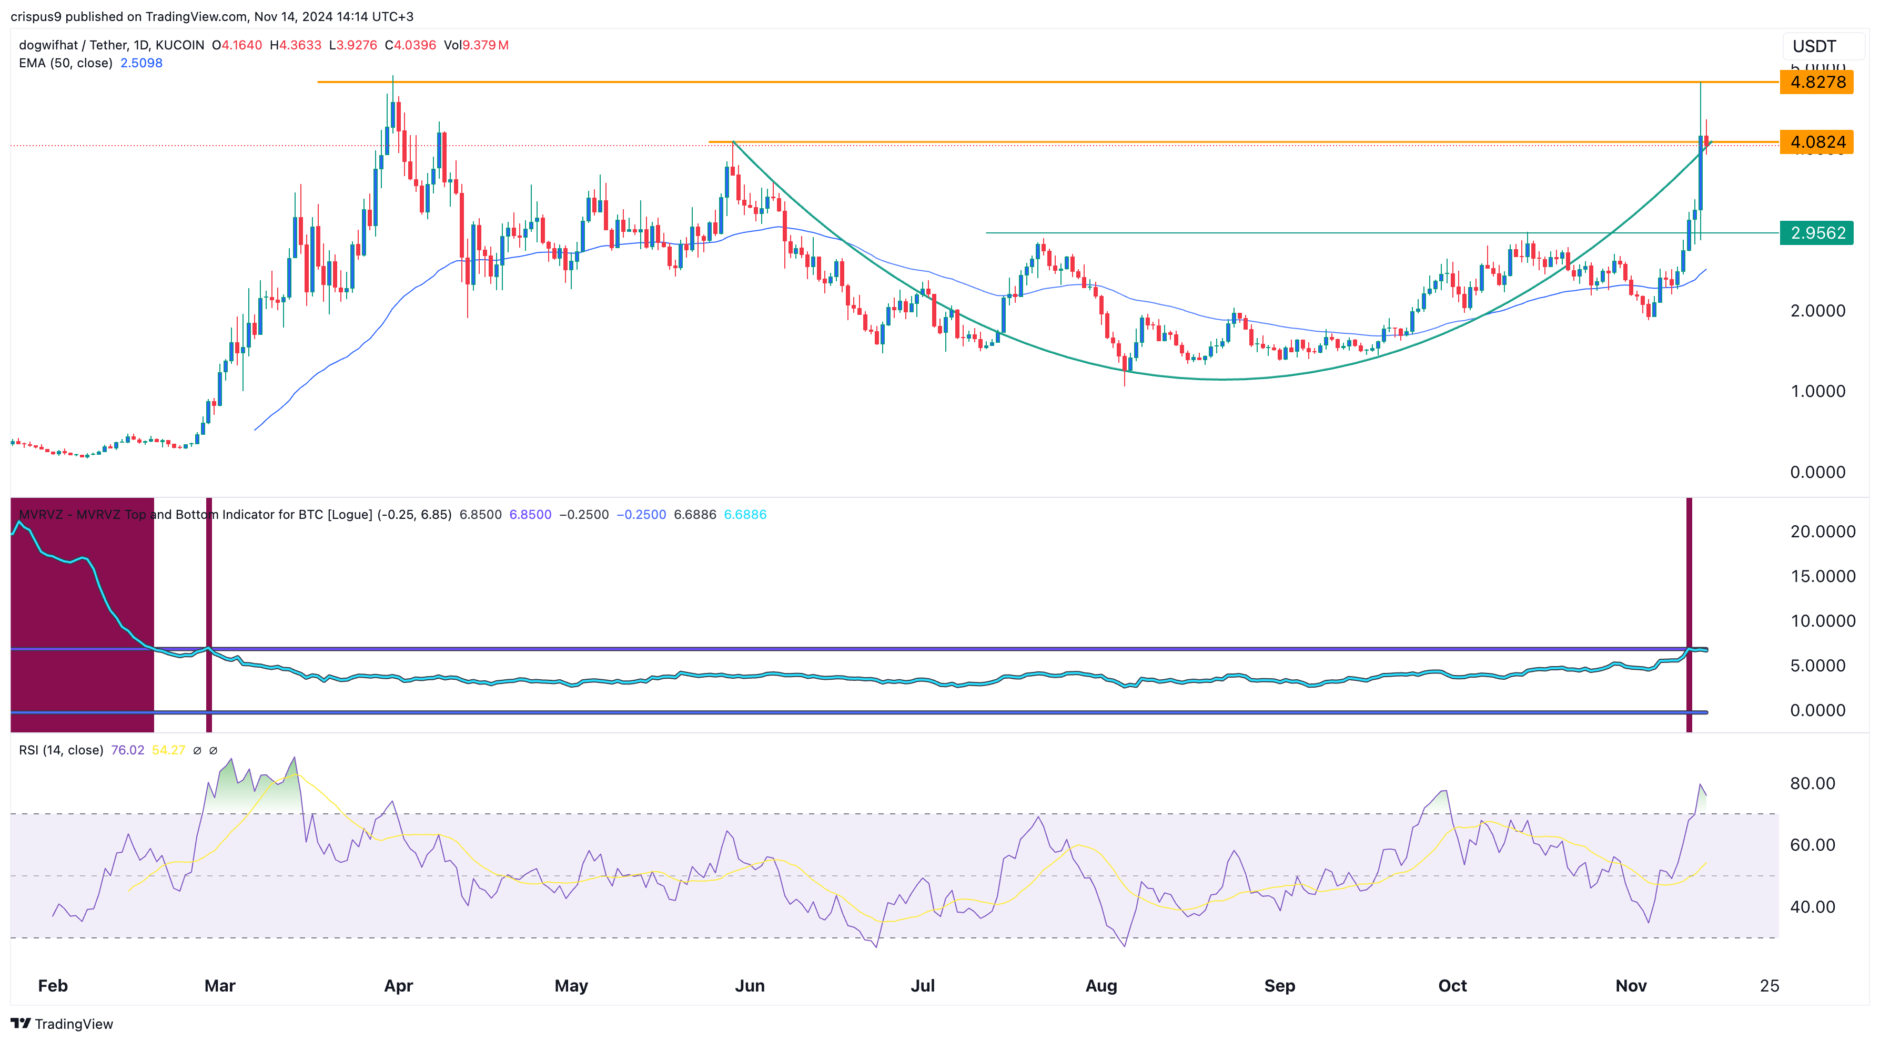Click the orange 4.0824 price label
1880x1042 pixels.
click(1817, 141)
